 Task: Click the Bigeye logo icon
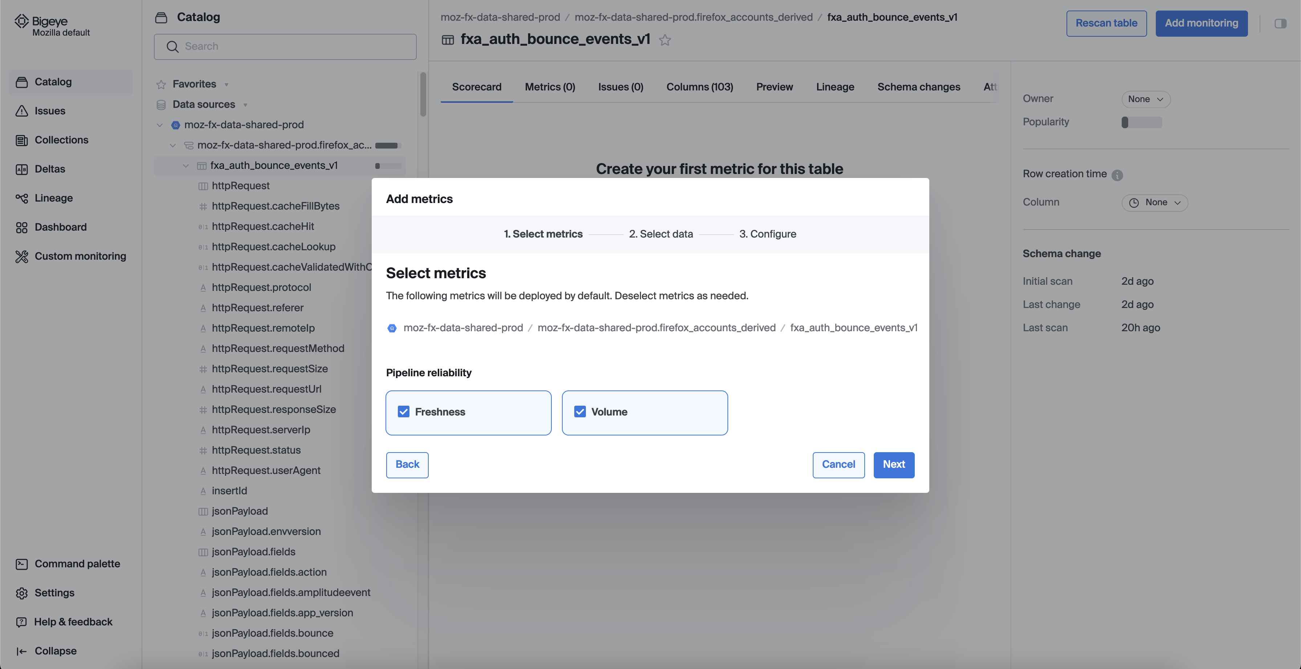[x=21, y=21]
